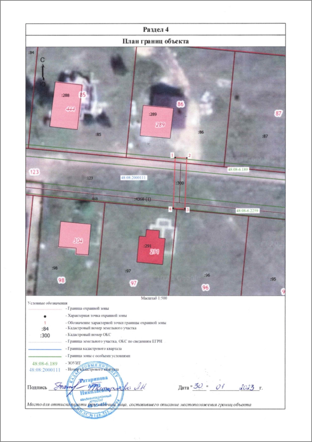The width and height of the screenshot is (312, 442).
Task: Click the blue 48:08:2000111 map label
Action: point(134,178)
